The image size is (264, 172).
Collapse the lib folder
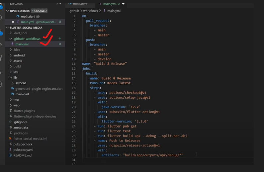point(15,77)
